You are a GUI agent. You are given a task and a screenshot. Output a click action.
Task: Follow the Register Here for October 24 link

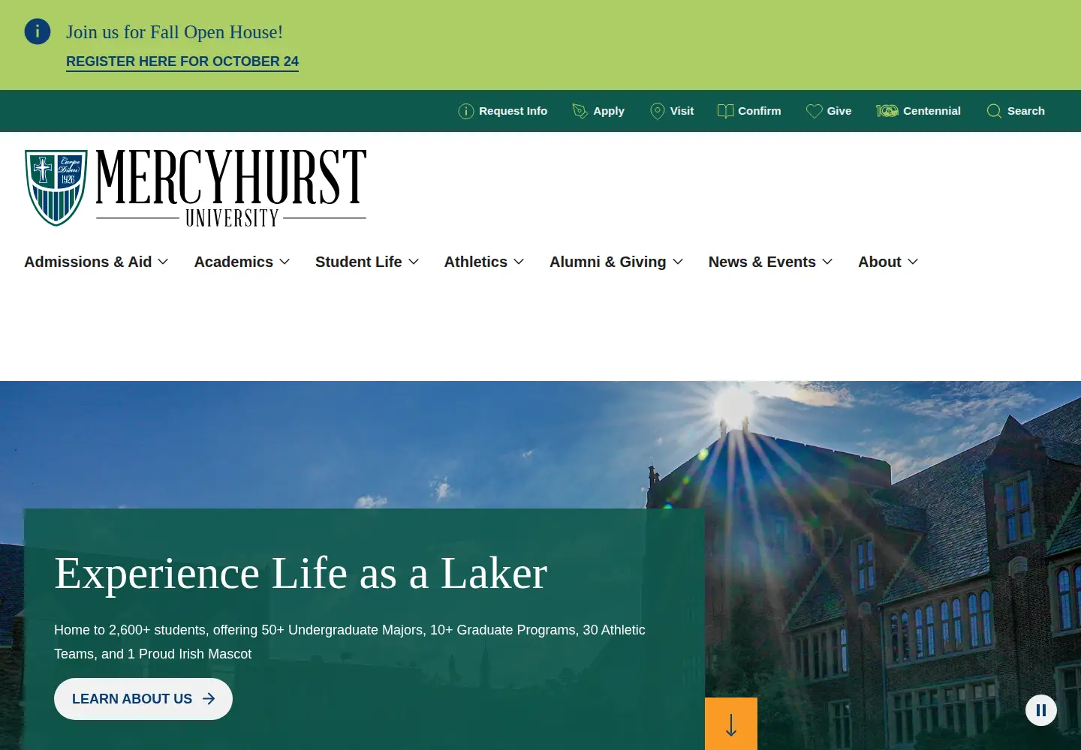pyautogui.click(x=182, y=61)
